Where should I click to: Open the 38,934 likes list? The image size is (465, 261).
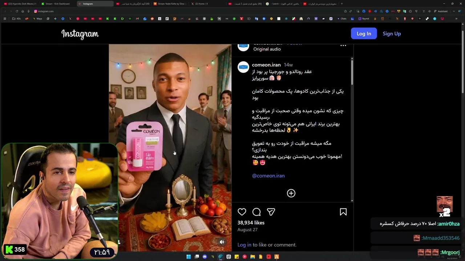[251, 223]
